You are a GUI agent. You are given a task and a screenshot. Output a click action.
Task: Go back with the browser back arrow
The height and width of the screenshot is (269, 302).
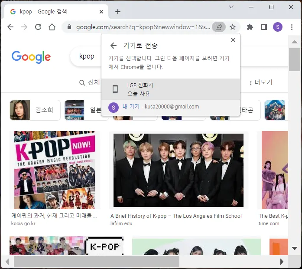pyautogui.click(x=10, y=27)
